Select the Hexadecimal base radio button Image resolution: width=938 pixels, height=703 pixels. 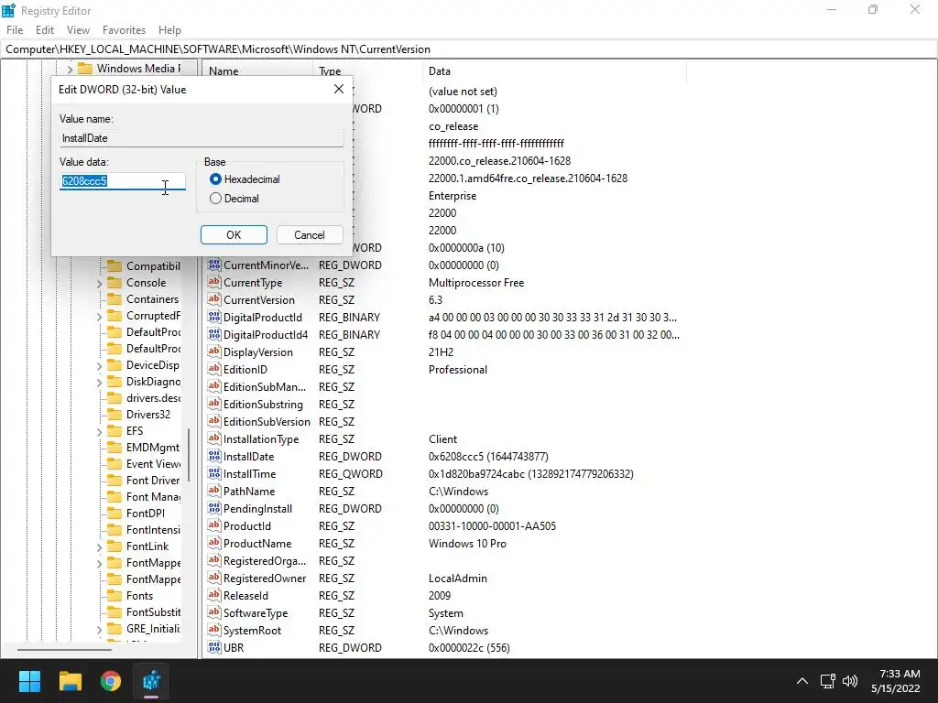(x=215, y=179)
